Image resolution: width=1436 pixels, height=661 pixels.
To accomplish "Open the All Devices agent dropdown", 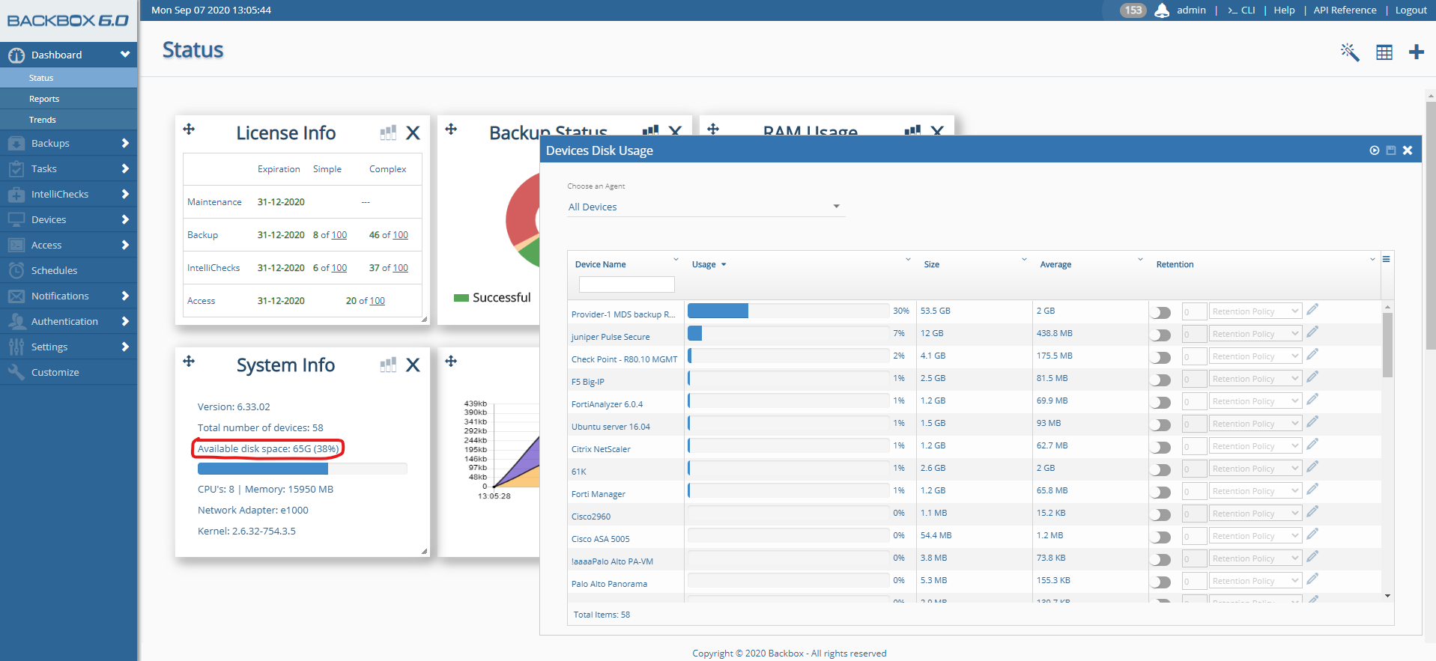I will click(704, 207).
